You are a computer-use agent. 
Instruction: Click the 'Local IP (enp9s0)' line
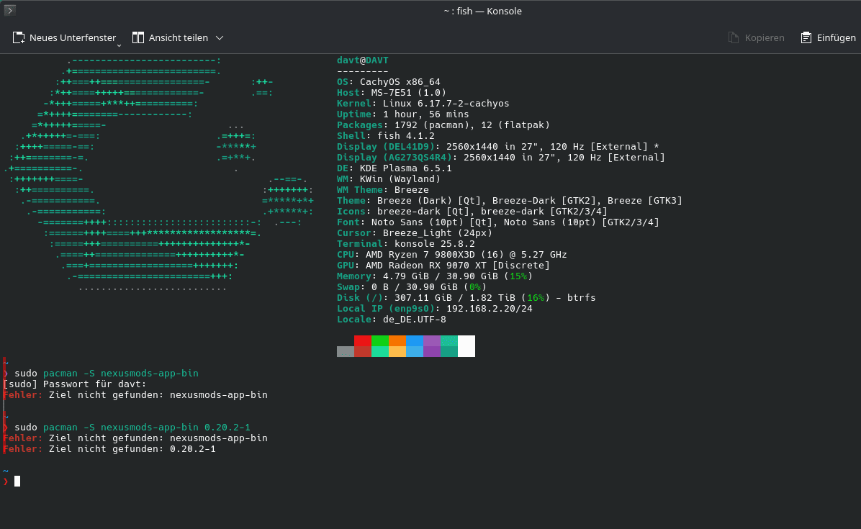[435, 308]
